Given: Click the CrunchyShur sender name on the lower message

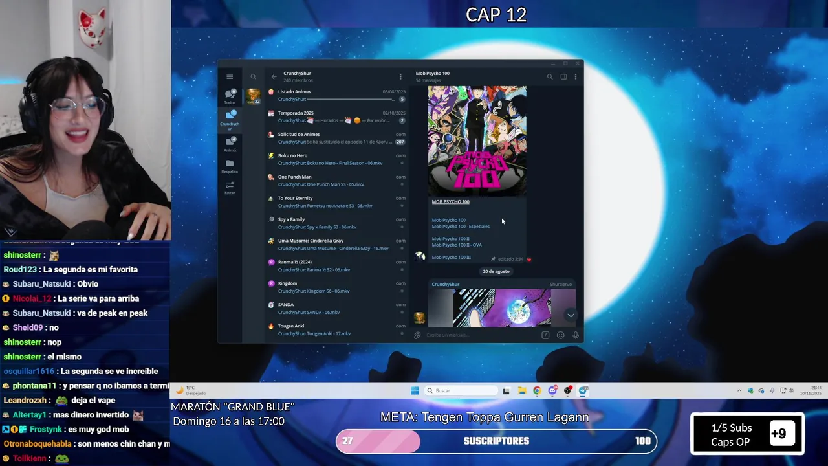Looking at the screenshot, I should (445, 284).
